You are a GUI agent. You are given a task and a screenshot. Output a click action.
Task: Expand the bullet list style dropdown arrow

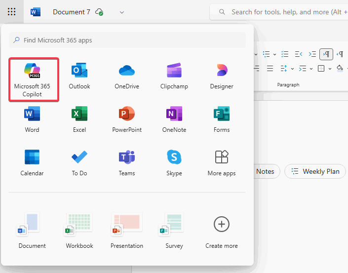274,54
